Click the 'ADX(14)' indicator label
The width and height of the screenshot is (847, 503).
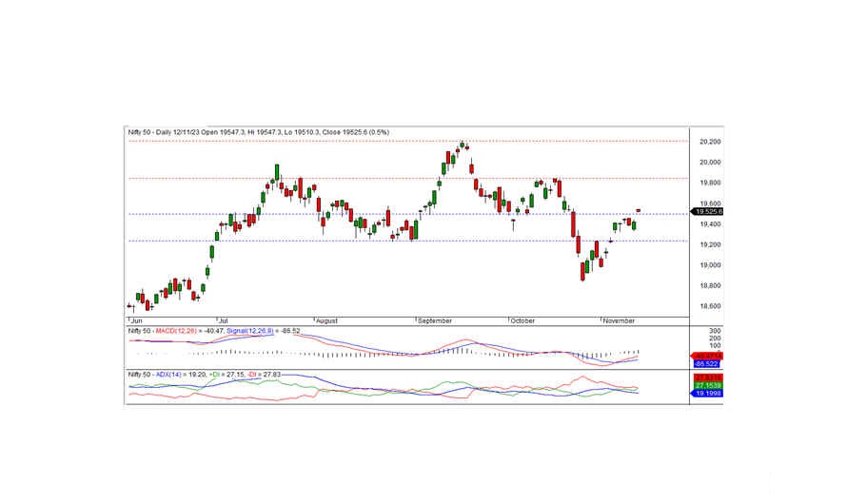point(168,374)
